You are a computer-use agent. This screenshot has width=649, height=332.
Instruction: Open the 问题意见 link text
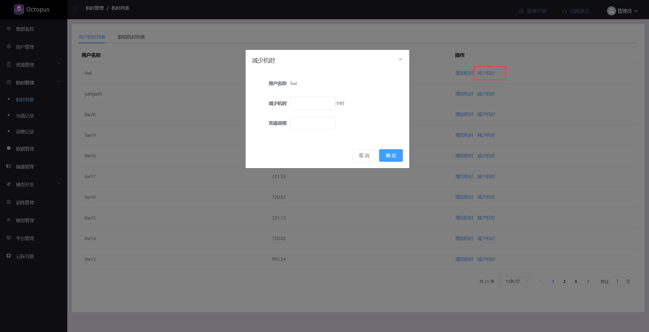pyautogui.click(x=580, y=11)
